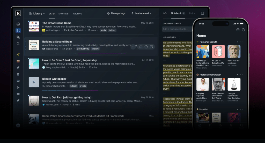Click the archive box icon on hovered row
Viewport: 265px width, 143px height.
pyautogui.click(x=151, y=47)
